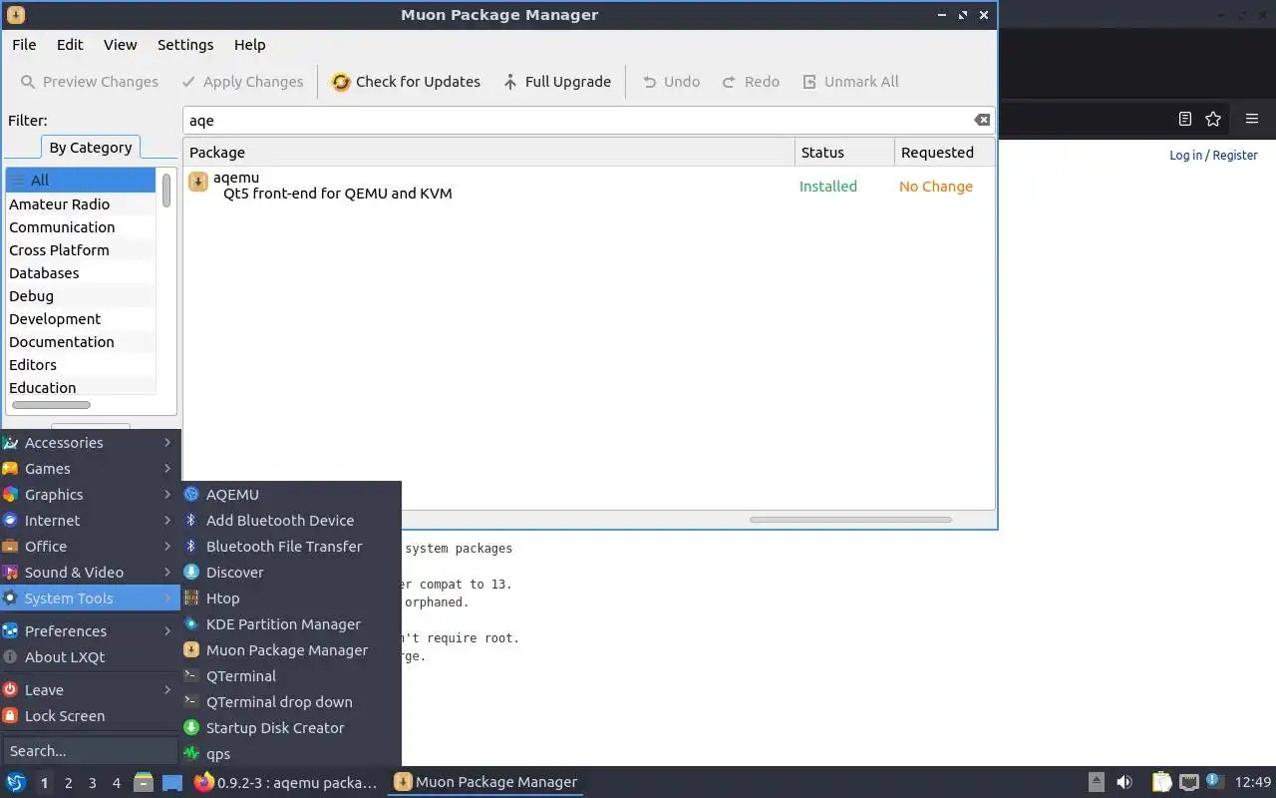Click the Apply Changes toolbar button
The height and width of the screenshot is (798, 1276).
click(242, 82)
